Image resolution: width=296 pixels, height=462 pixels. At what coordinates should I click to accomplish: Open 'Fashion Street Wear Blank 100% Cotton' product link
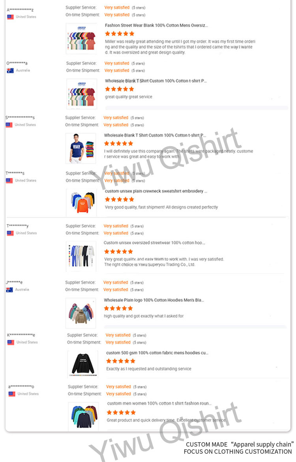coord(156,26)
